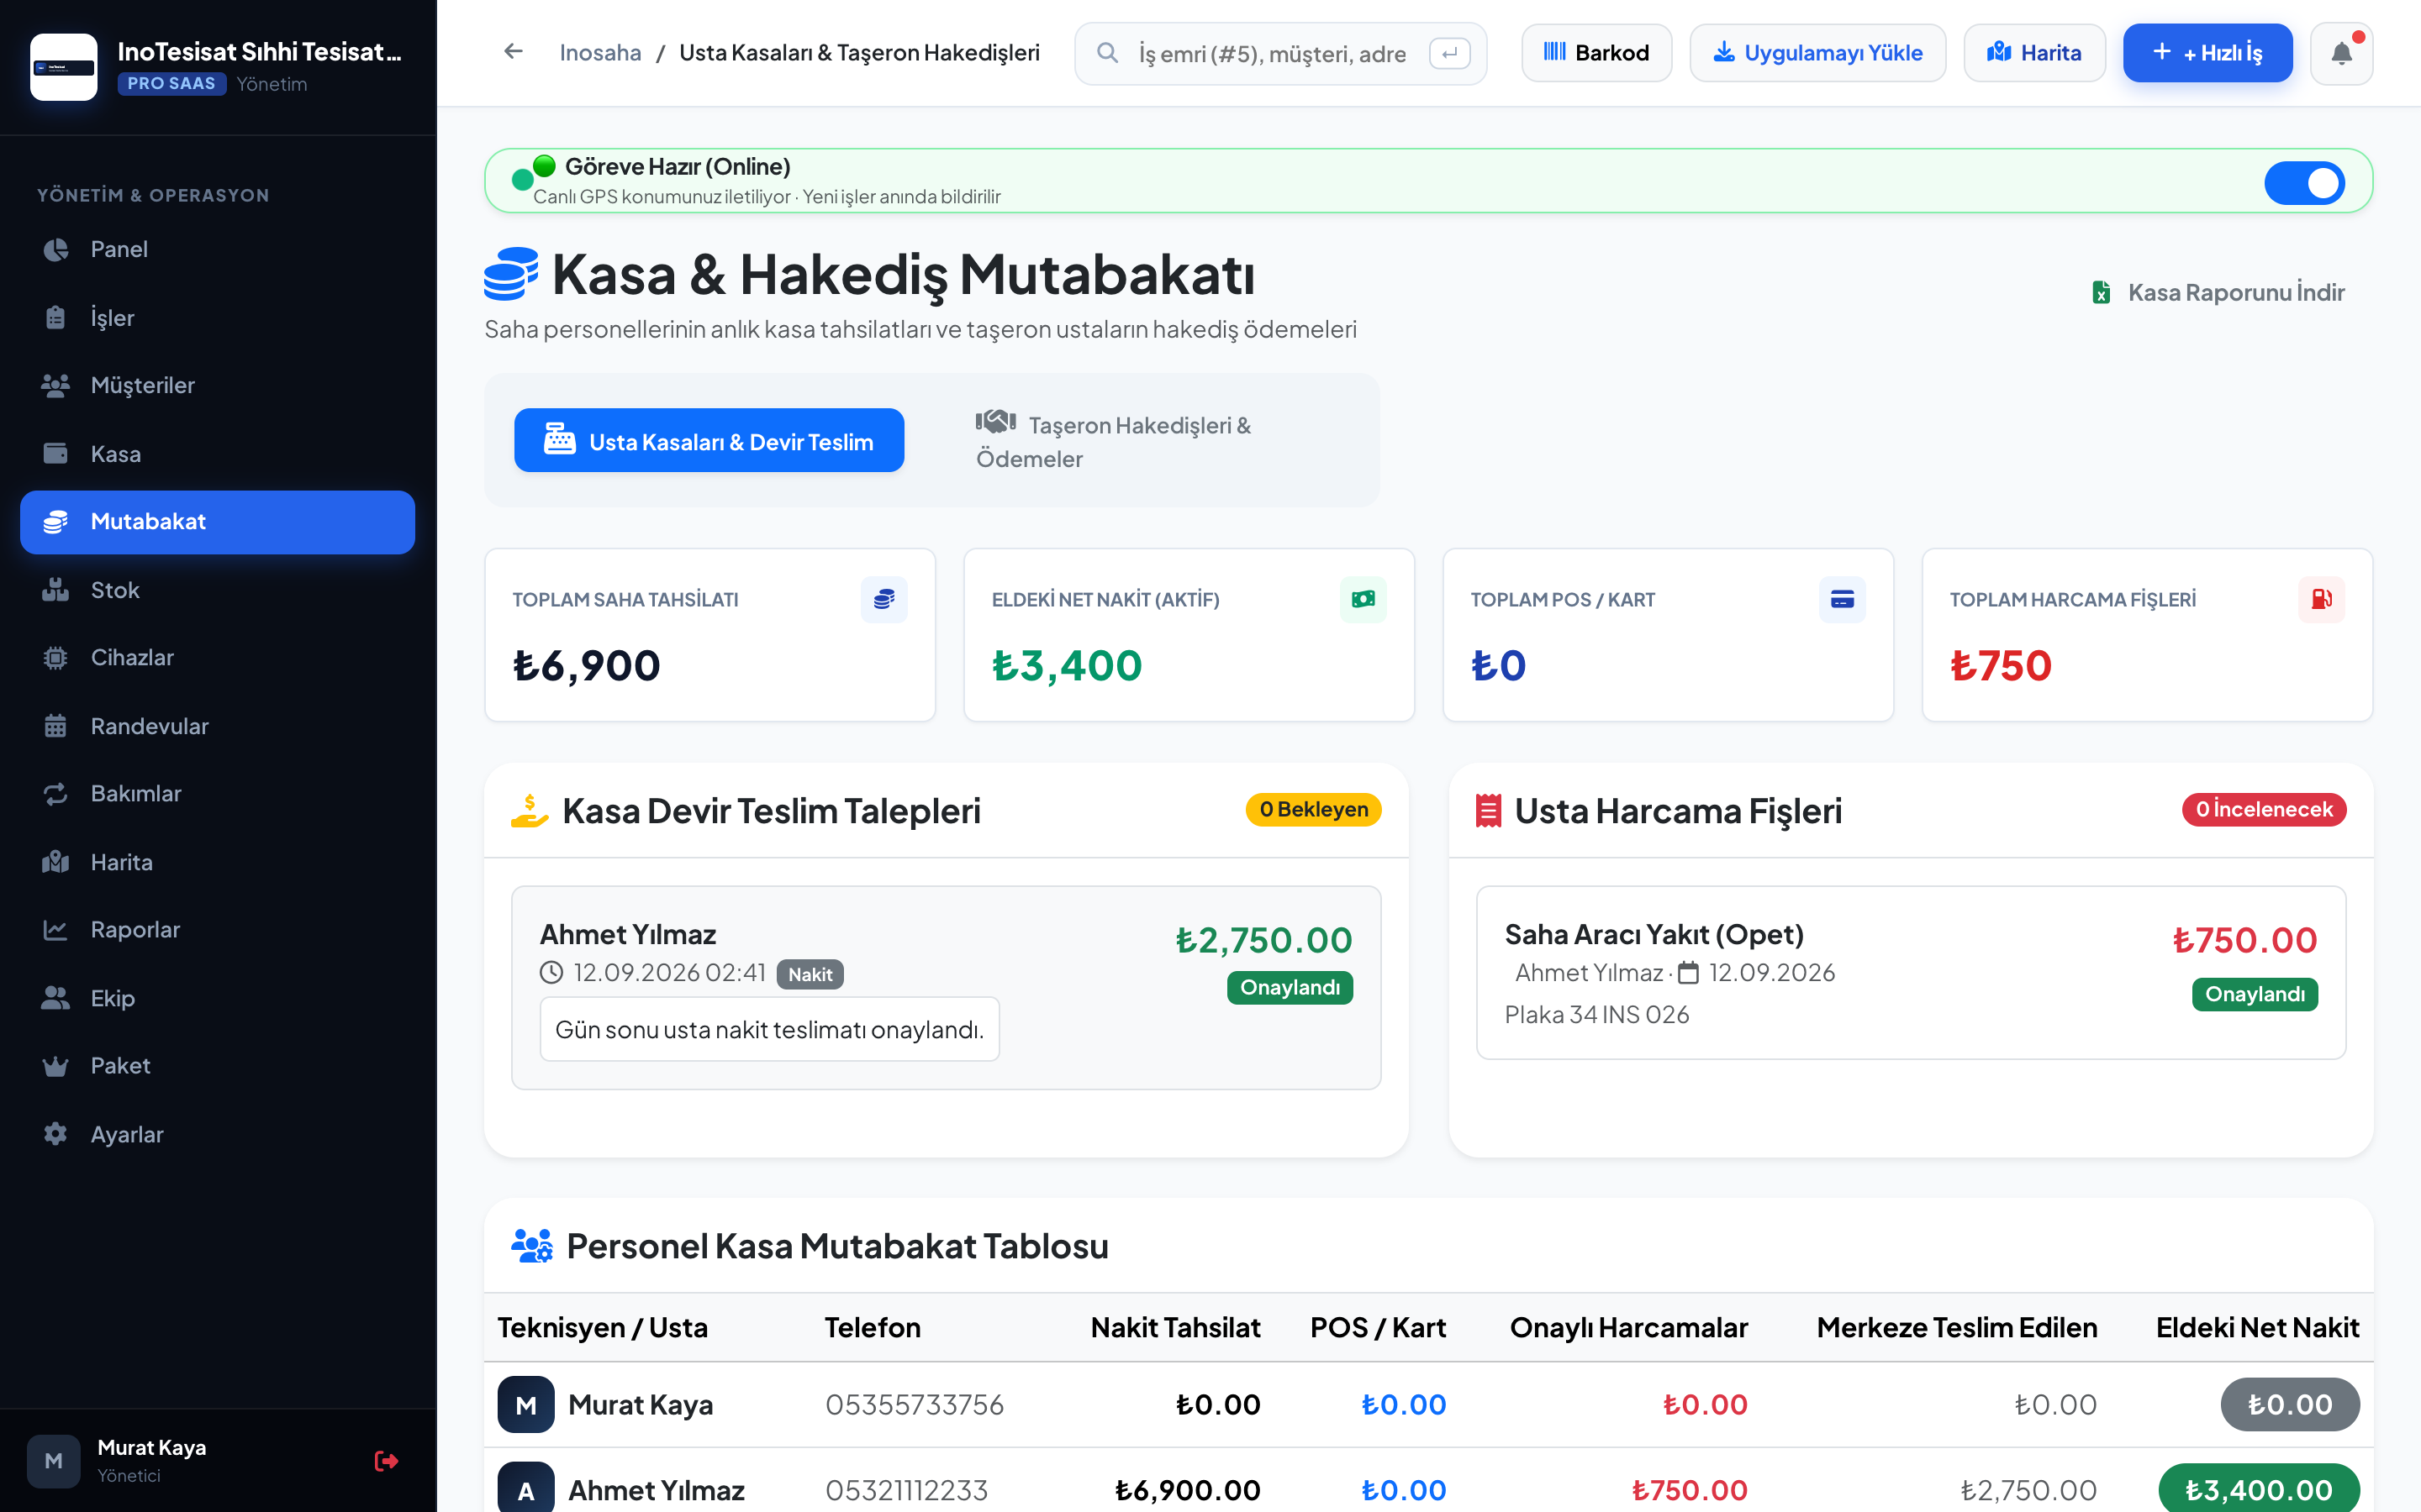Screen dimensions: 2421x1512
Task: Click the logout icon beside Murat Kaya
Action: click(386, 1461)
